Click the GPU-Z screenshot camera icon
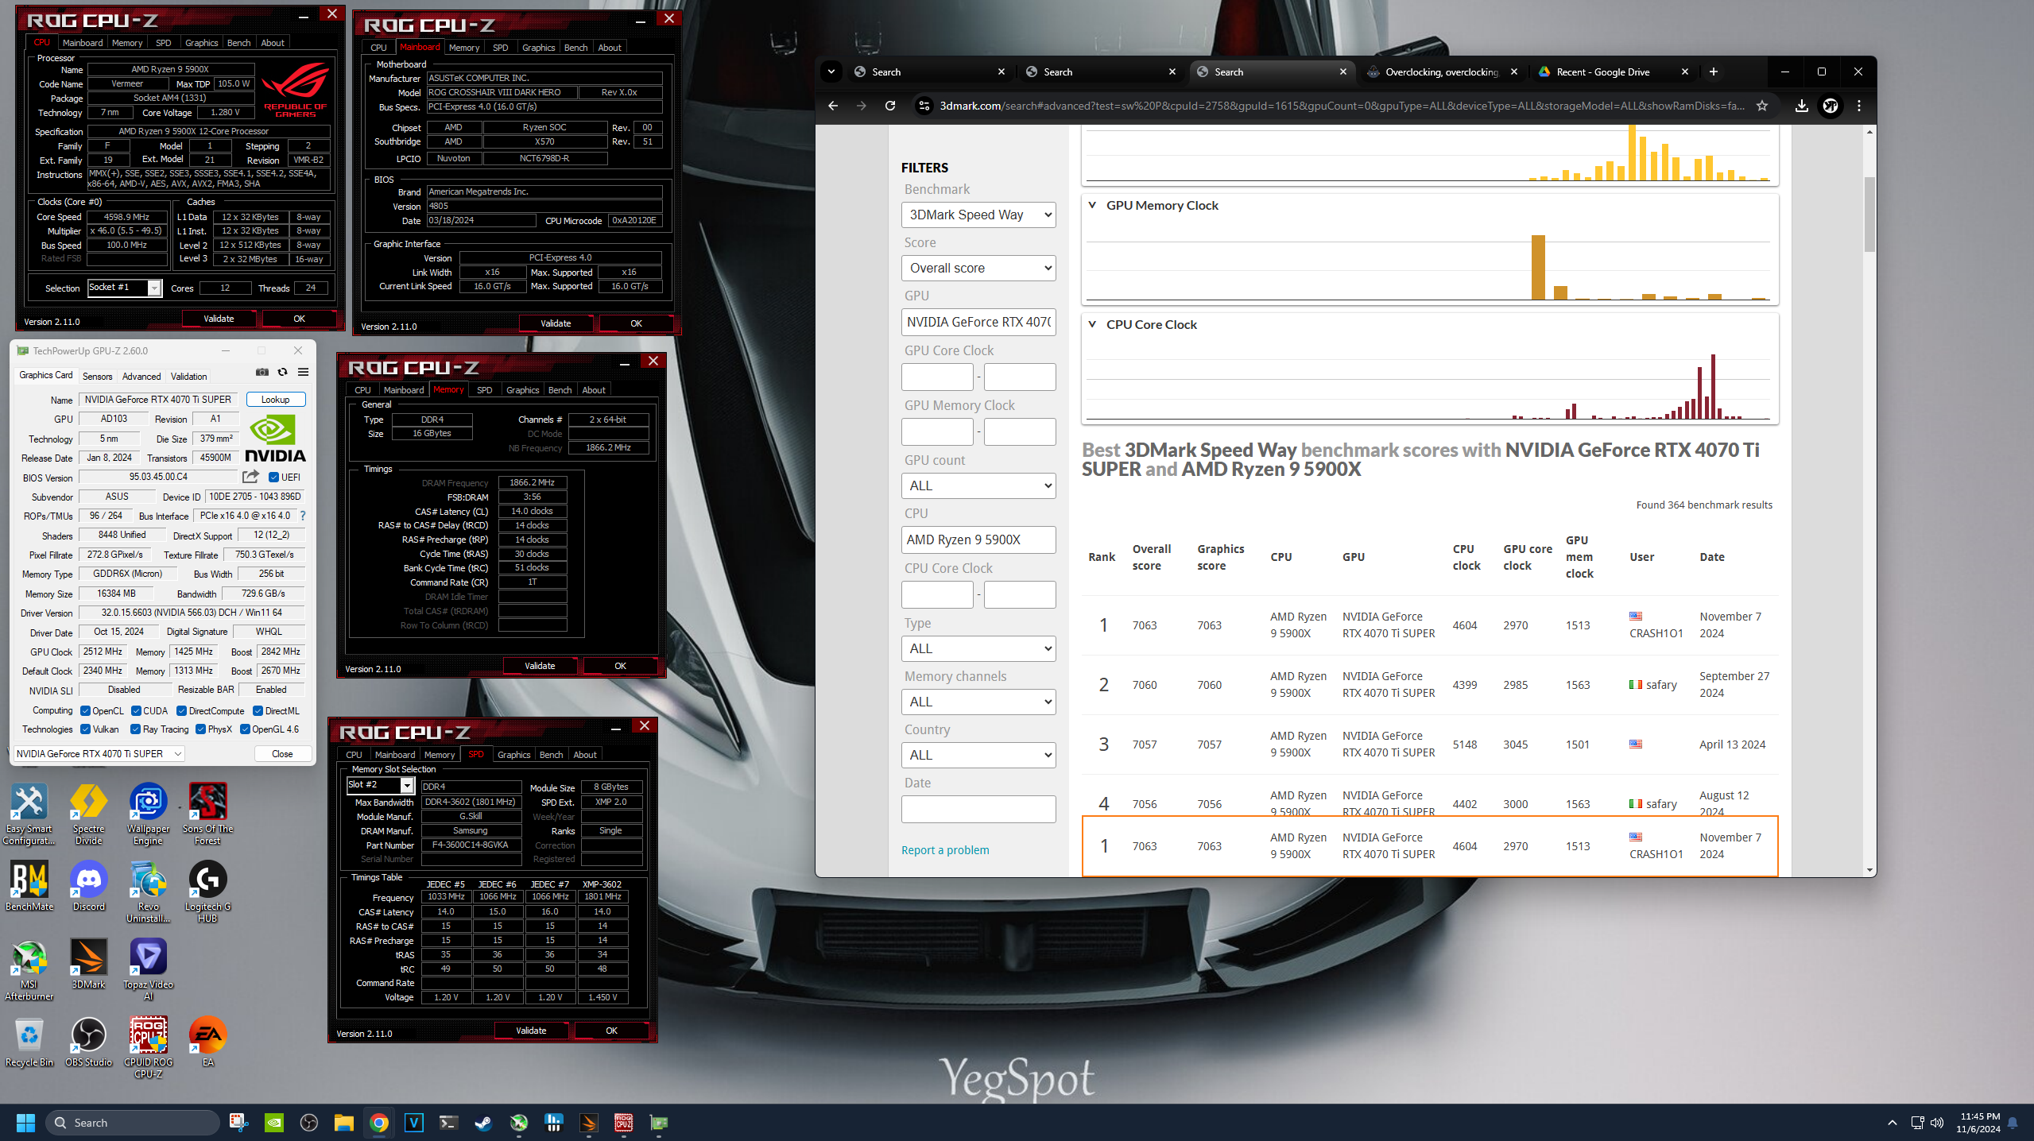Image resolution: width=2034 pixels, height=1141 pixels. click(x=262, y=372)
